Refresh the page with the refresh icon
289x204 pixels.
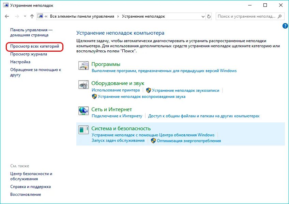pyautogui.click(x=209, y=17)
